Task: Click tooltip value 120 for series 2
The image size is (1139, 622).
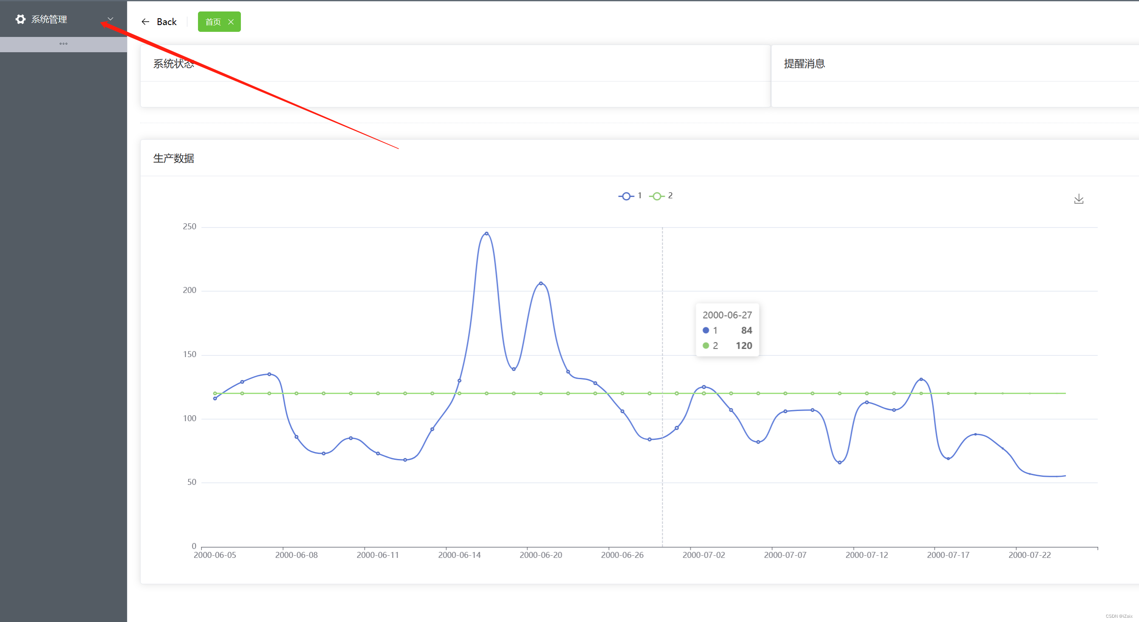Action: (744, 346)
